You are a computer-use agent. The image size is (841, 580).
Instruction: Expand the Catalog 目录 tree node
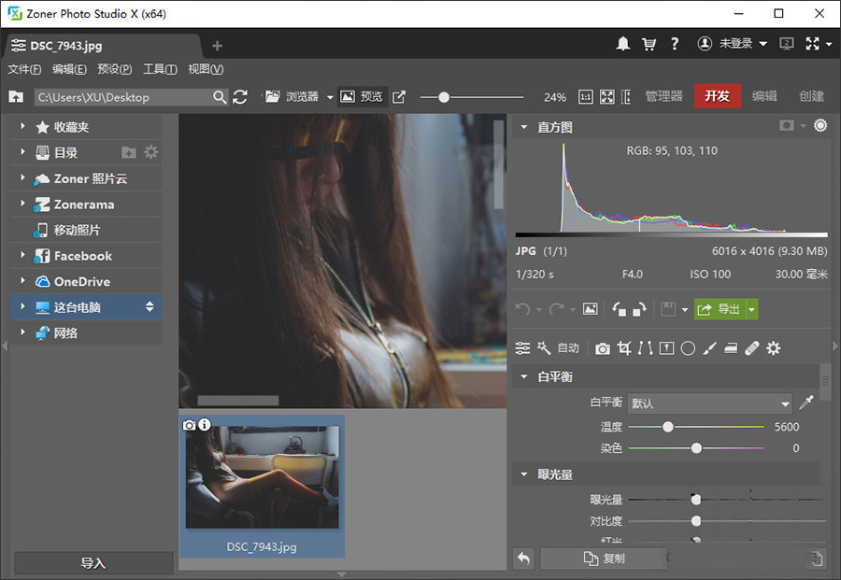pos(22,151)
